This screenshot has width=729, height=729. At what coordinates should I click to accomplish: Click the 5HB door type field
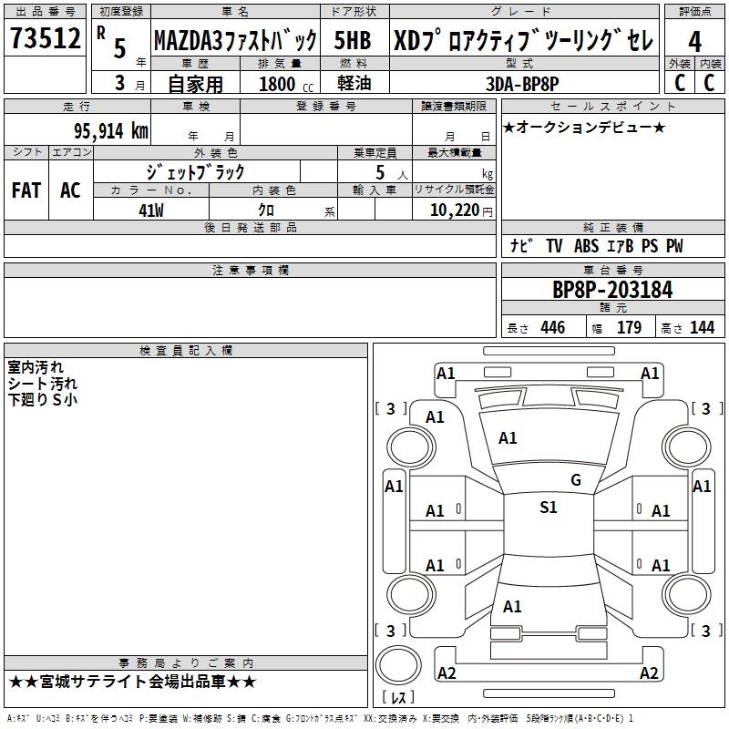click(353, 41)
